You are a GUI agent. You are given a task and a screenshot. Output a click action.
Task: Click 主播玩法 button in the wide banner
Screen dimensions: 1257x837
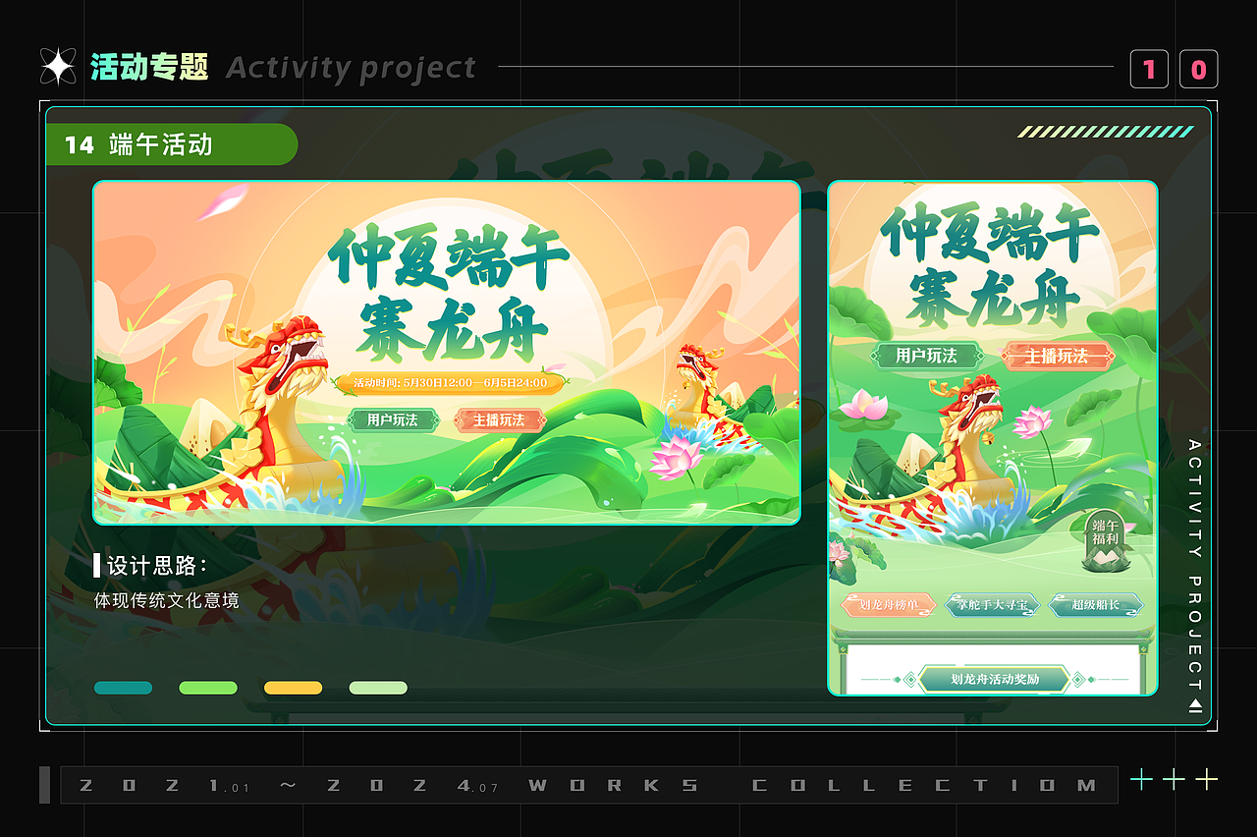tap(499, 420)
